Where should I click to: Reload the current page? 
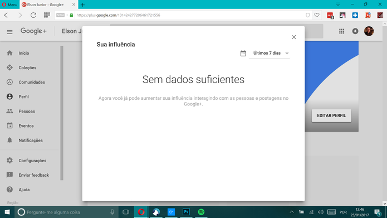point(33,15)
